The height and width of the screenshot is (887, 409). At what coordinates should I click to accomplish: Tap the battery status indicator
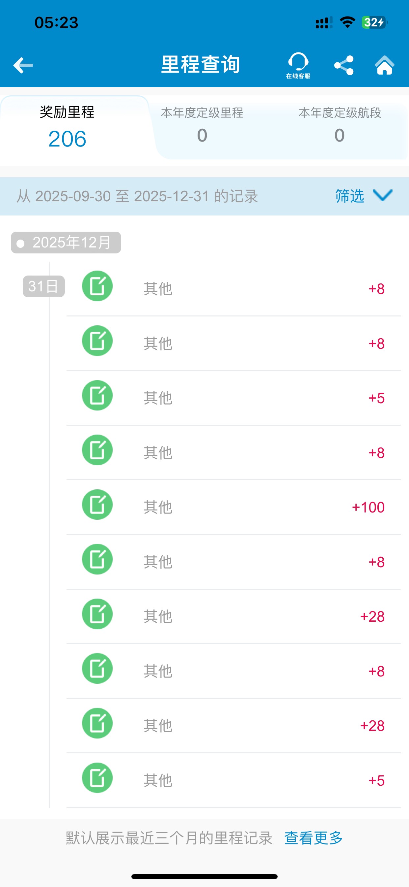(374, 23)
